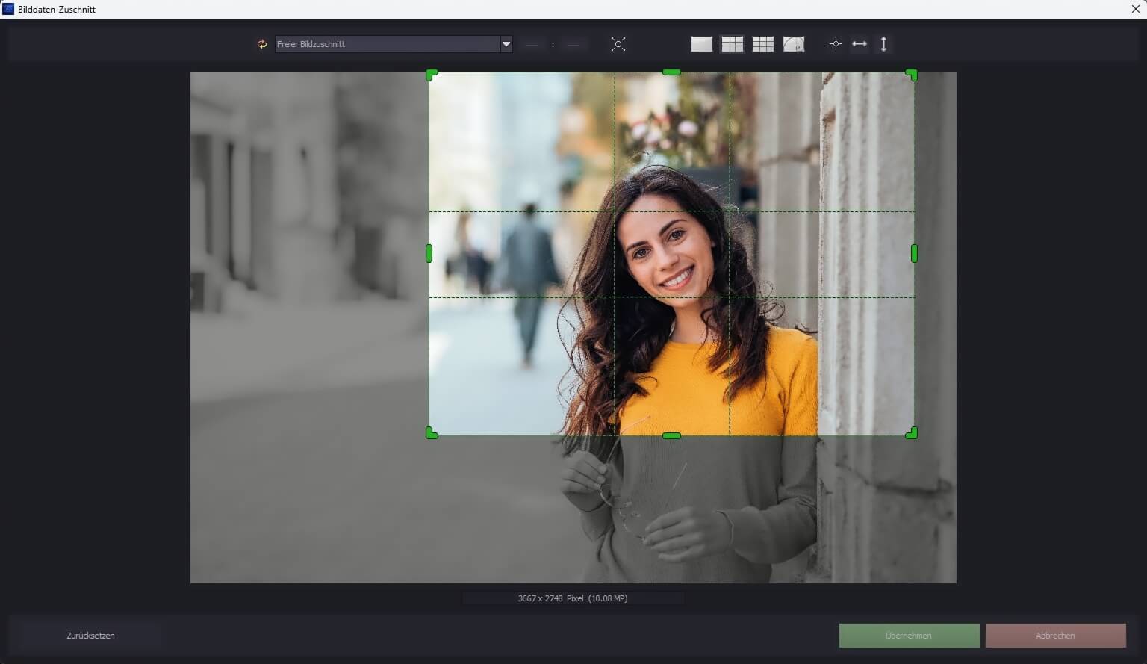Click the aspect ratio width input field
Image resolution: width=1147 pixels, height=664 pixels.
tap(531, 45)
